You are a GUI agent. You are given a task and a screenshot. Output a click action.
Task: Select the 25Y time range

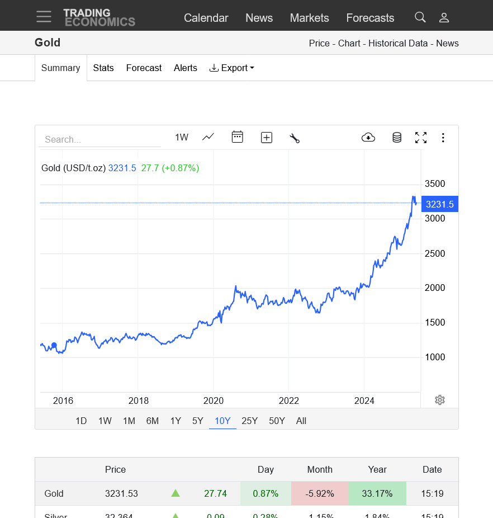249,421
